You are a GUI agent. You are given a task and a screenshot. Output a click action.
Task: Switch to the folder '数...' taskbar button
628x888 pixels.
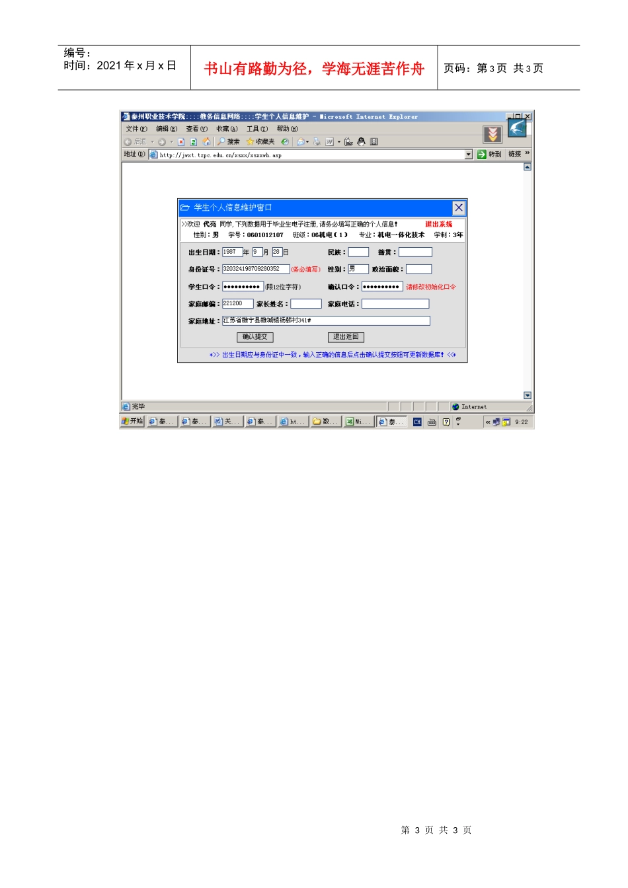point(326,422)
